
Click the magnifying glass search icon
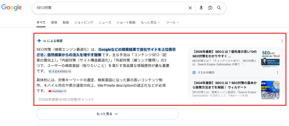click(219, 8)
